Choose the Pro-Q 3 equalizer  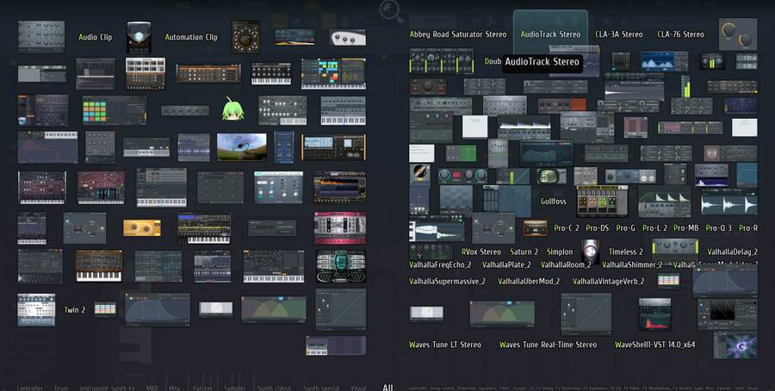pos(718,228)
